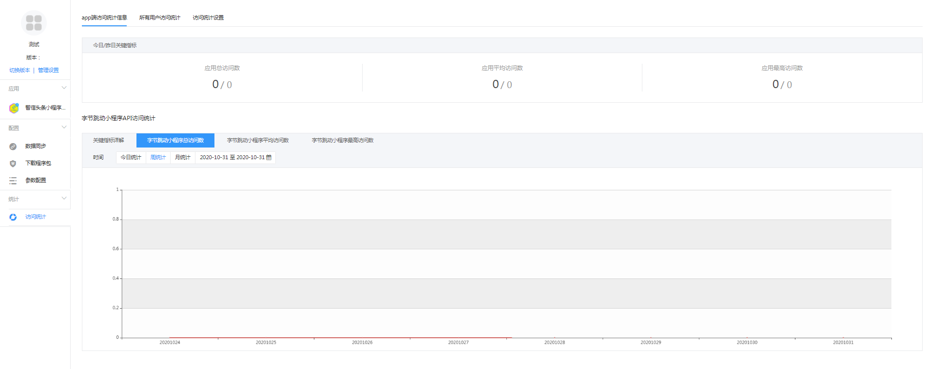Open the 智信头条小程序 app icon
This screenshot has height=369, width=927.
(x=14, y=108)
